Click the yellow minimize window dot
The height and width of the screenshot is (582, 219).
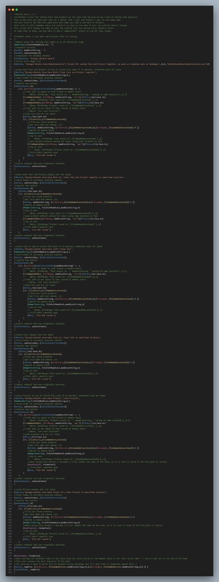14,9
